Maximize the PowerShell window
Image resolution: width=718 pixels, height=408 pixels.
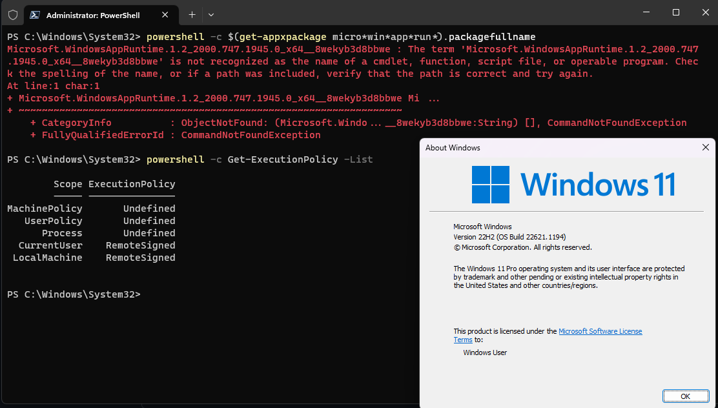click(x=675, y=12)
